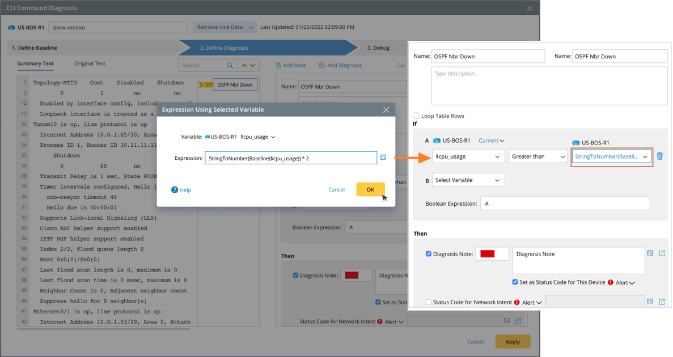Image resolution: width=673 pixels, height=357 pixels.
Task: Open the Greater than operator dropdown
Action: 538,156
